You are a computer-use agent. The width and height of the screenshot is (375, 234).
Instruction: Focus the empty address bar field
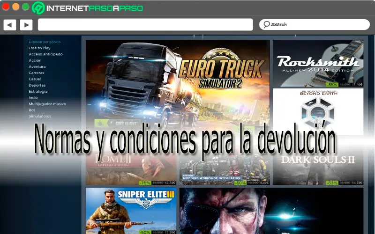click(x=145, y=25)
